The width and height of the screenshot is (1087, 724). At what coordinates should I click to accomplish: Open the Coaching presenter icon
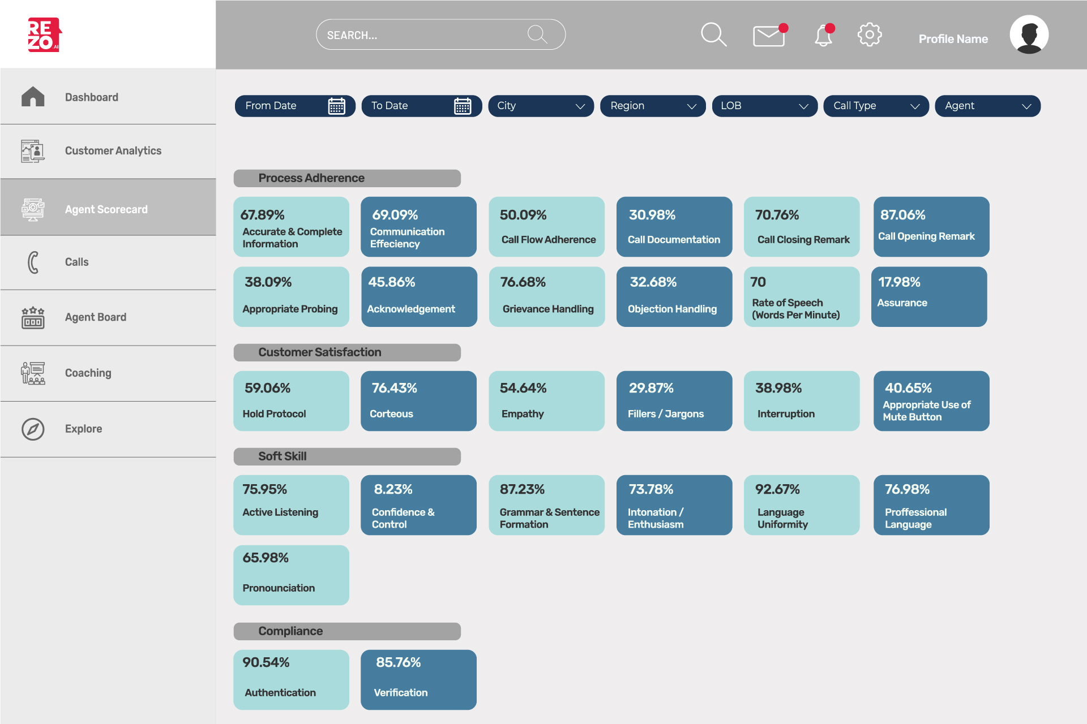coord(33,373)
